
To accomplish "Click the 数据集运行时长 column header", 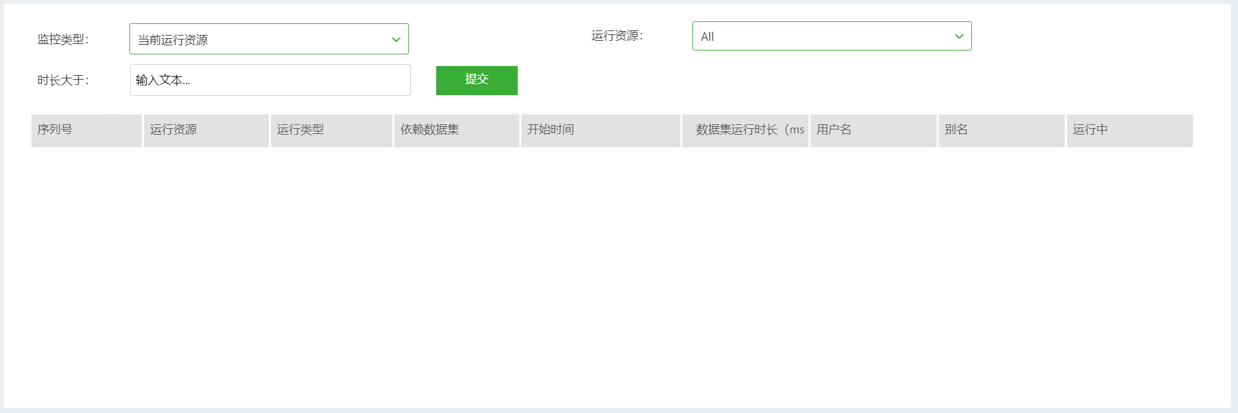I will [x=746, y=130].
